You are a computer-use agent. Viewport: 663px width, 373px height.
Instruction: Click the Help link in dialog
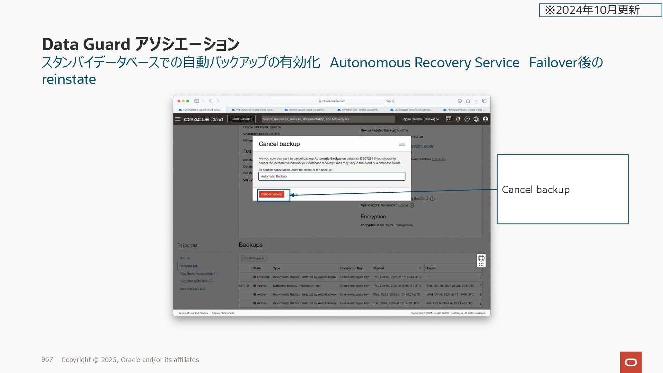click(402, 144)
